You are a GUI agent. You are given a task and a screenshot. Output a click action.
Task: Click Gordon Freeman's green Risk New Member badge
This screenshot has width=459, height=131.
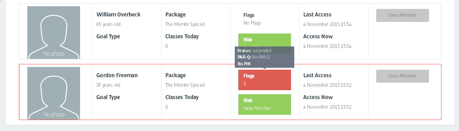click(264, 105)
